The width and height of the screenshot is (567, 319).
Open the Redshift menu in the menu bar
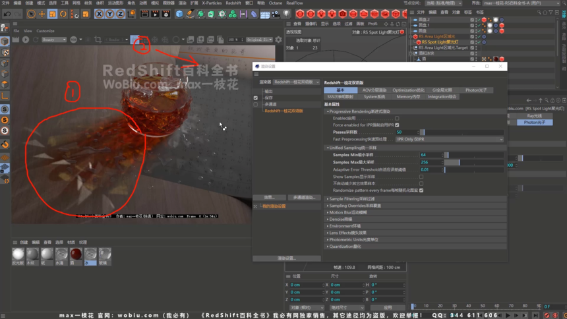point(233,3)
